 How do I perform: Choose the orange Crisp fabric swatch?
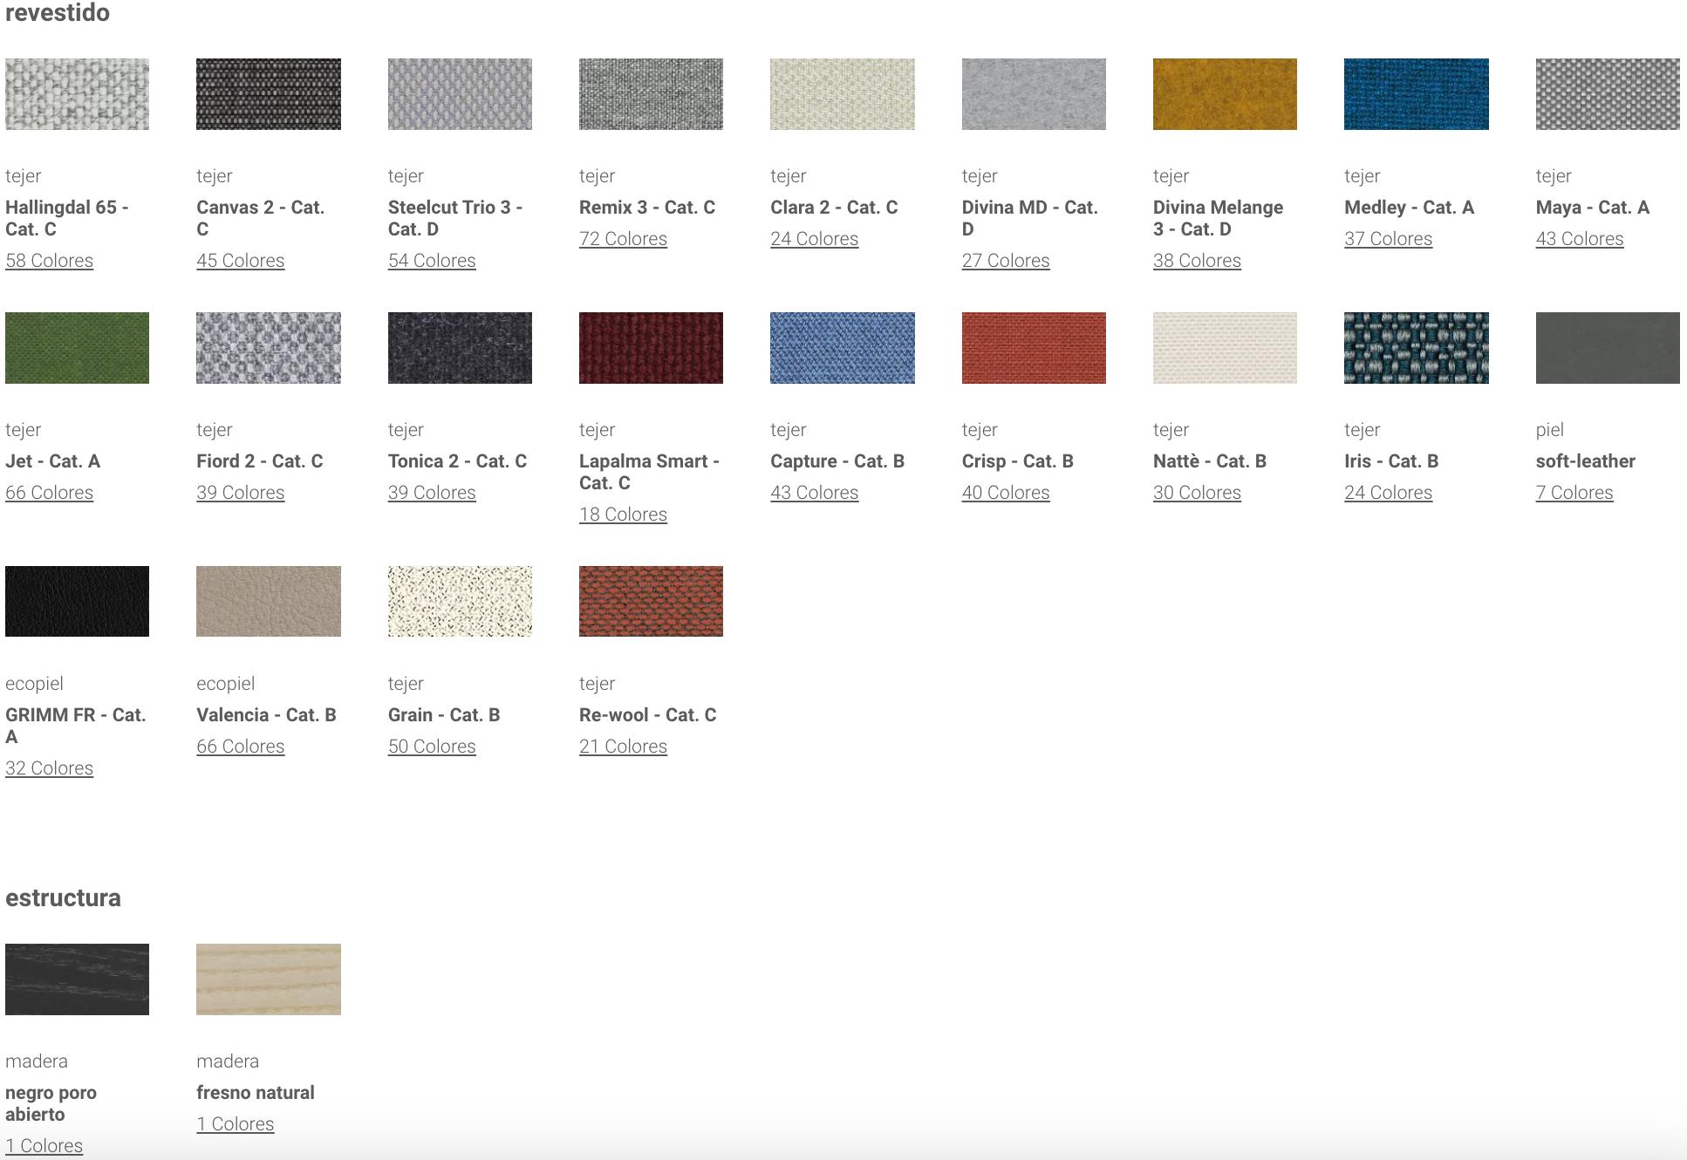1034,348
